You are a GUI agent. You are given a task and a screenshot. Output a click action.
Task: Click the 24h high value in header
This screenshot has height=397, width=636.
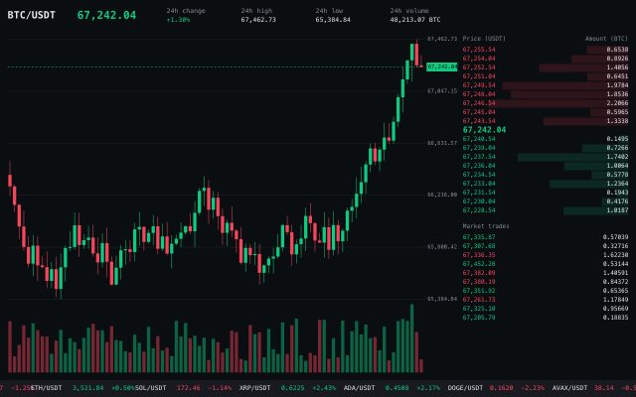pyautogui.click(x=258, y=20)
